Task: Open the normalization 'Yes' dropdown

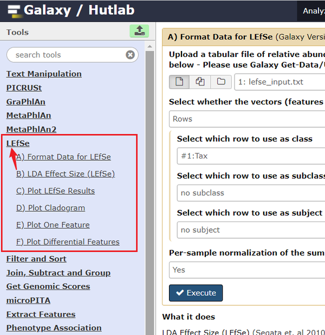Action: (246, 270)
